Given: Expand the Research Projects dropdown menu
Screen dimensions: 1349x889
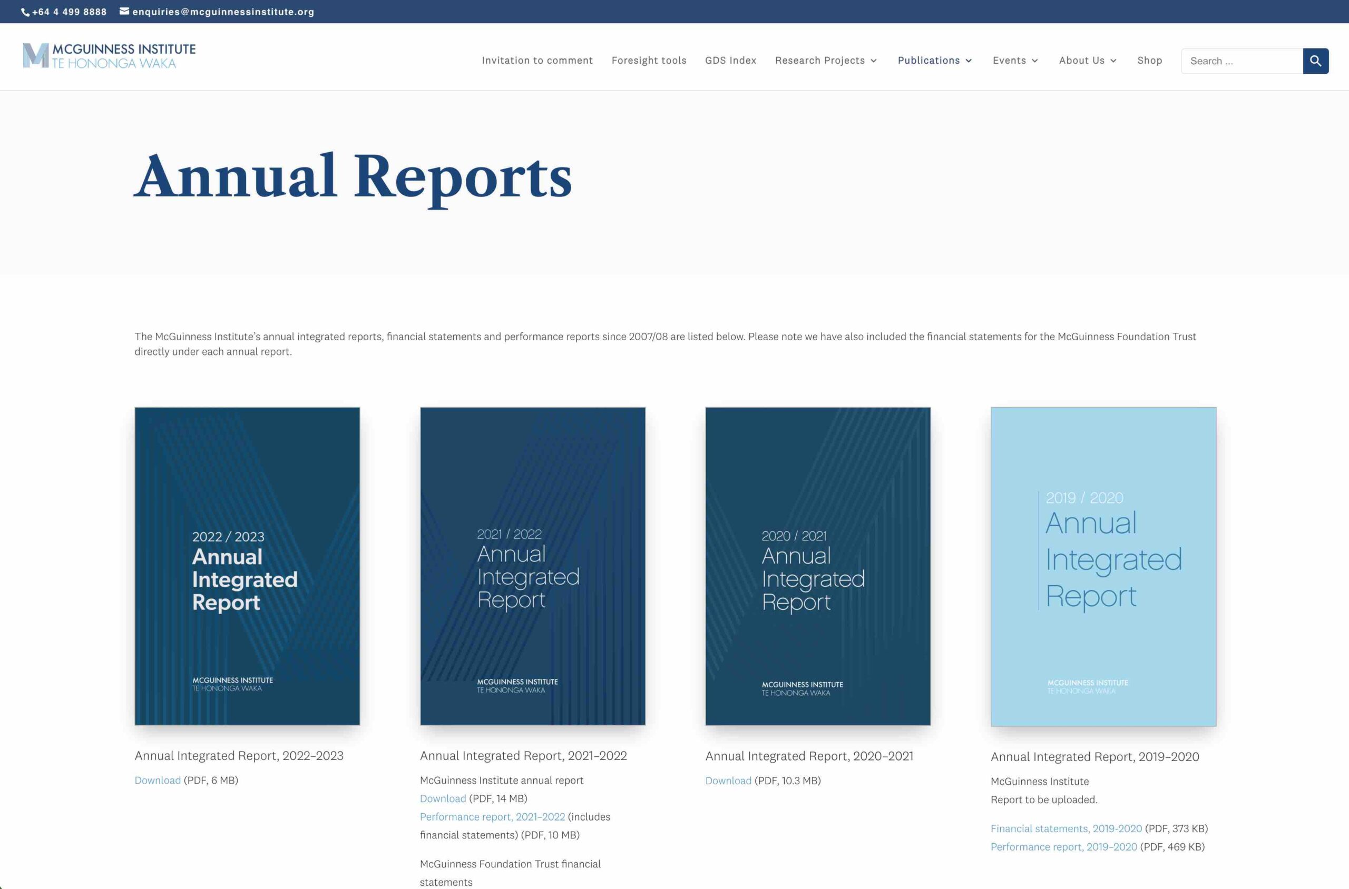Looking at the screenshot, I should pyautogui.click(x=825, y=61).
